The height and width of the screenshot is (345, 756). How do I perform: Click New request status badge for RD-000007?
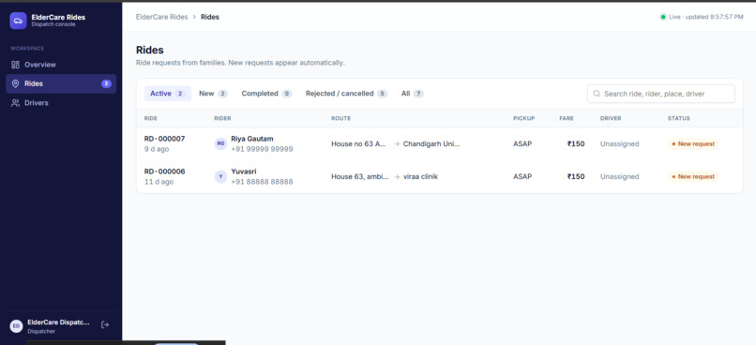tap(693, 143)
